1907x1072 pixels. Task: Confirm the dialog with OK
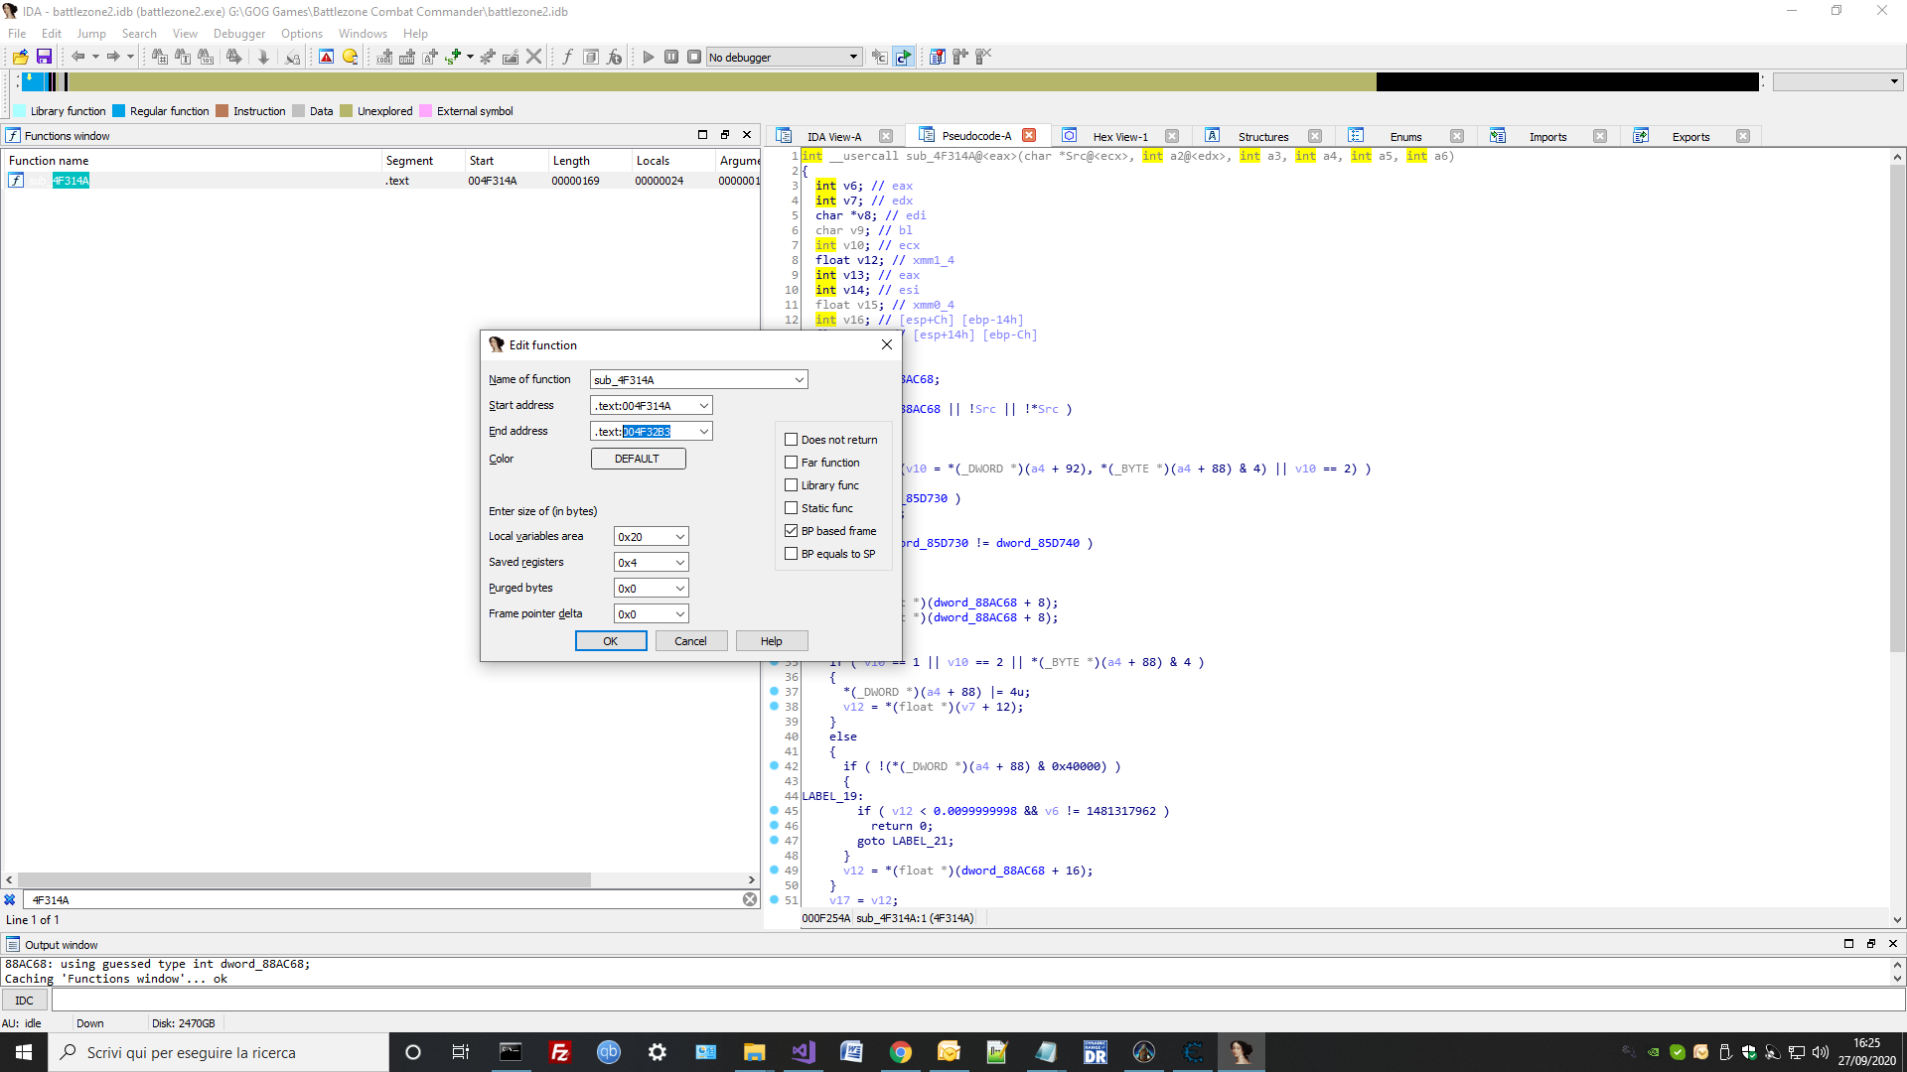tap(611, 641)
